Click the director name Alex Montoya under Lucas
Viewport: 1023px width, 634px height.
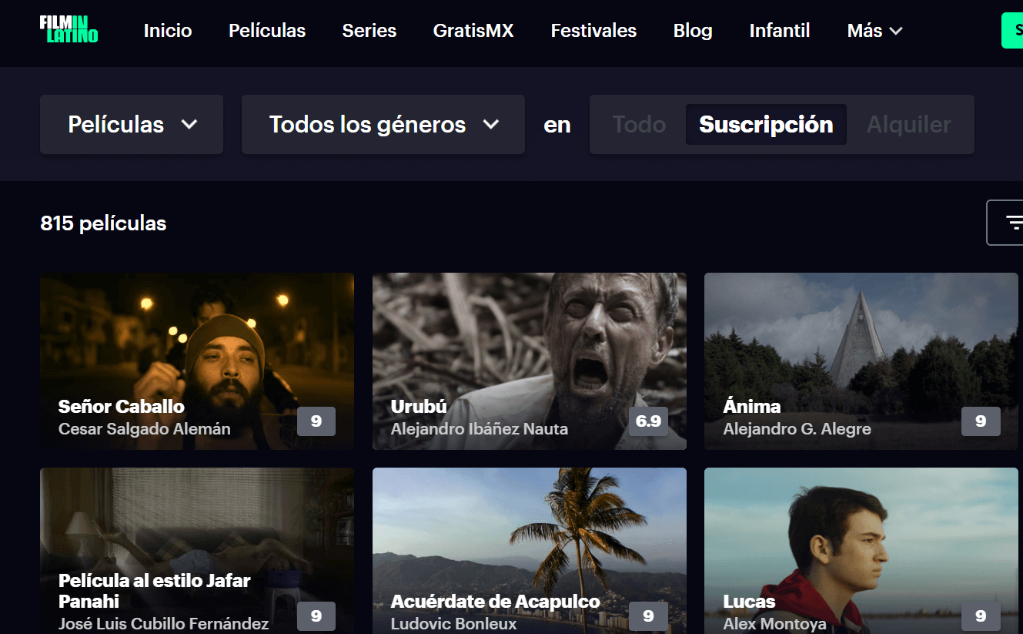coord(774,624)
